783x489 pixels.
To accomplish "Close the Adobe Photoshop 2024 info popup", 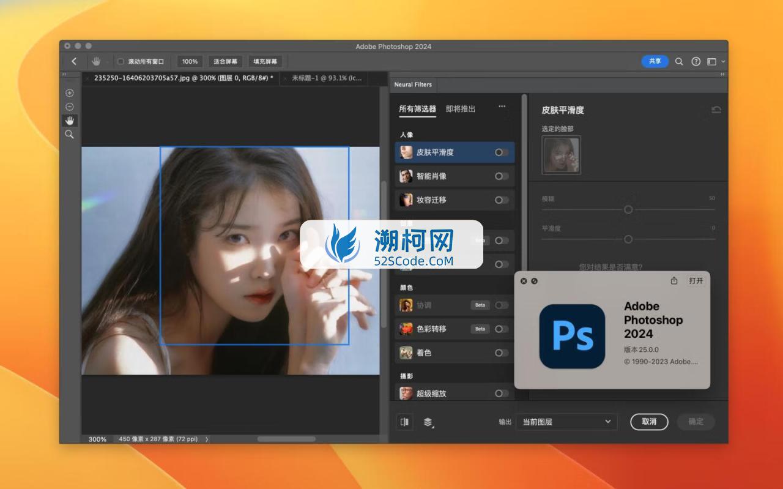I will [x=524, y=281].
